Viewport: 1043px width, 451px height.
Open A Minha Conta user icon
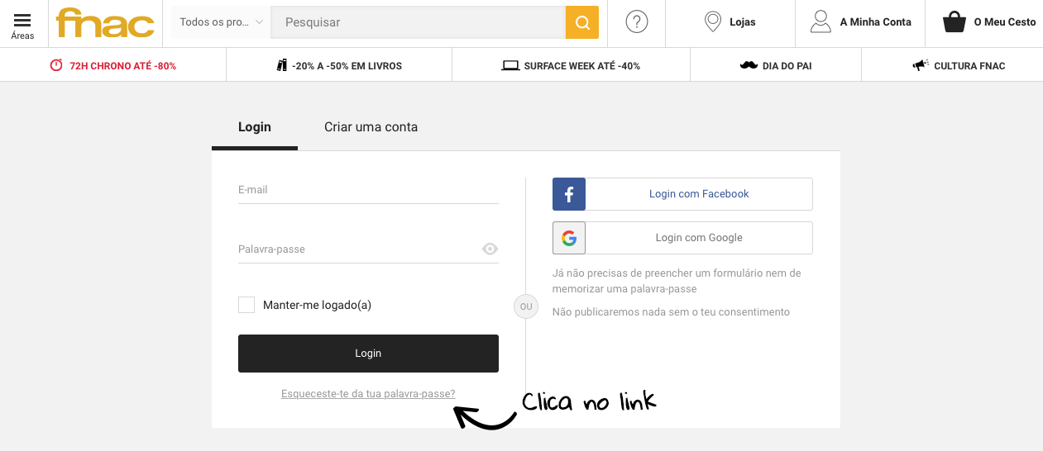[x=821, y=22]
